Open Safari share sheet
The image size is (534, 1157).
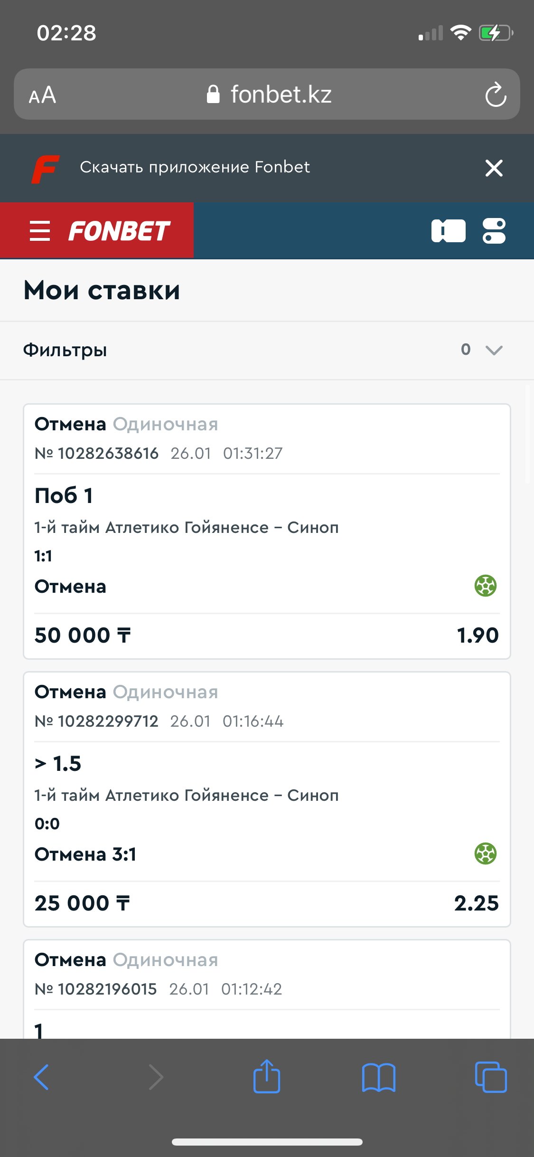coord(267,1076)
